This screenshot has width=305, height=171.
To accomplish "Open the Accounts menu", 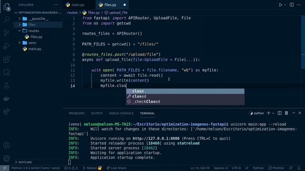I will click(x=7, y=145).
